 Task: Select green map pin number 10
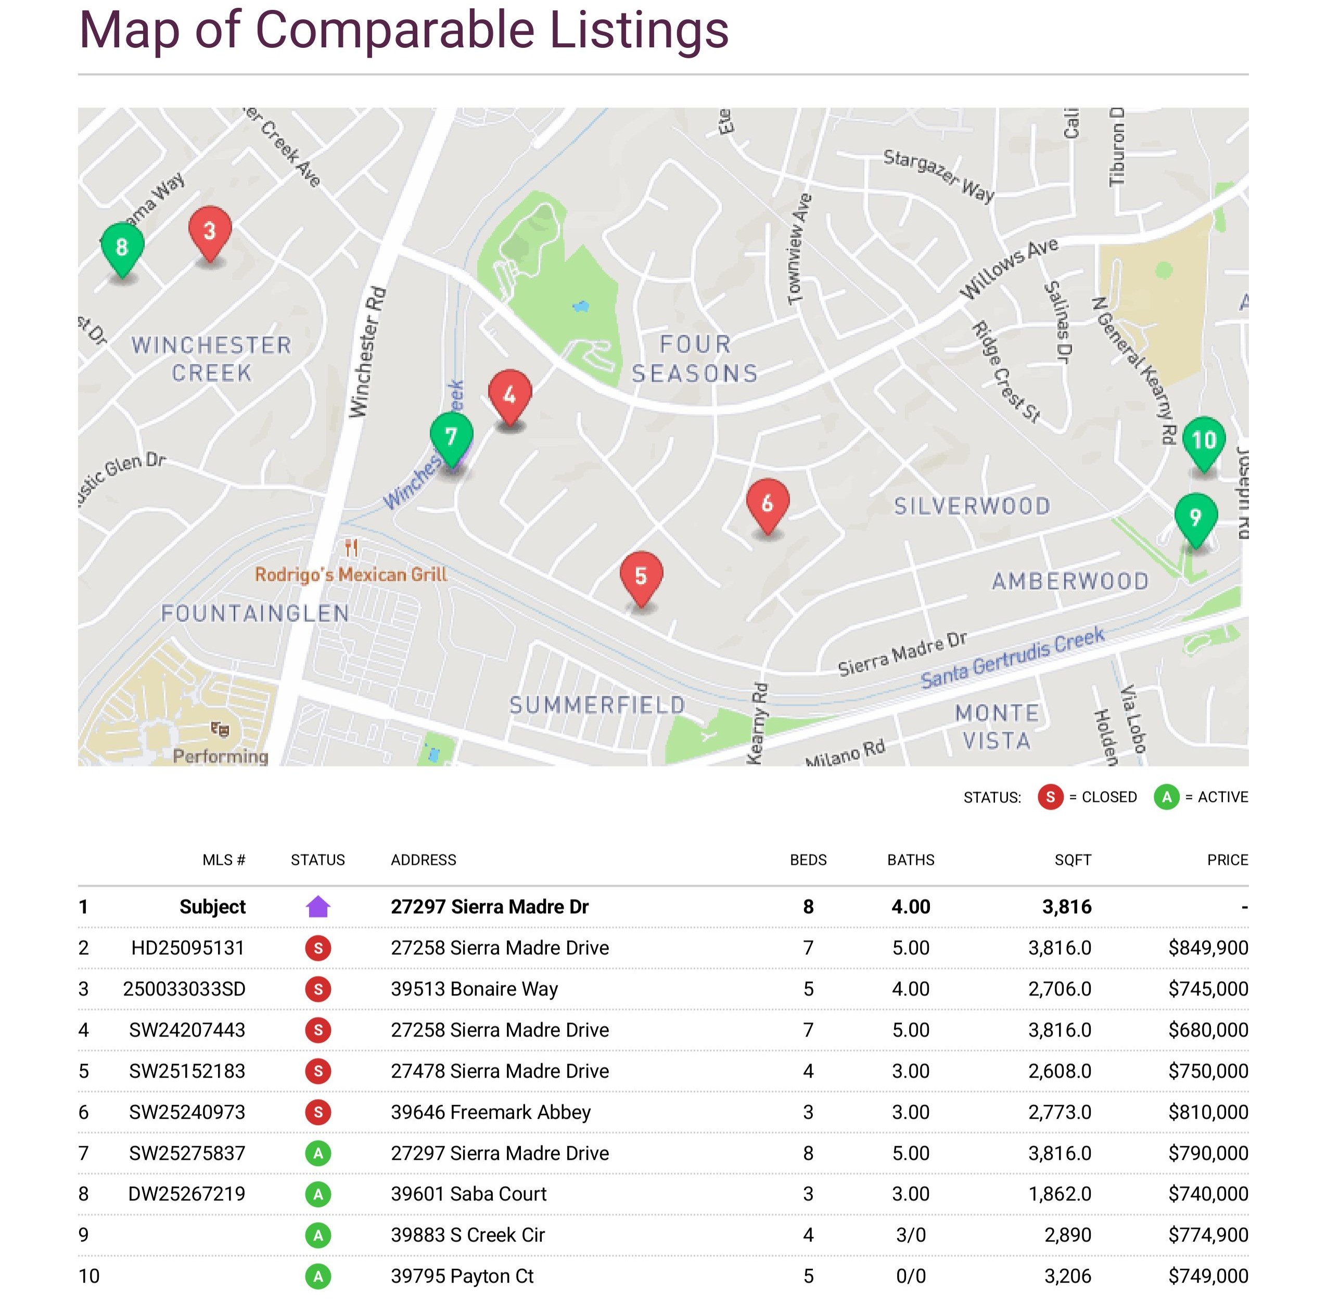[x=1203, y=440]
